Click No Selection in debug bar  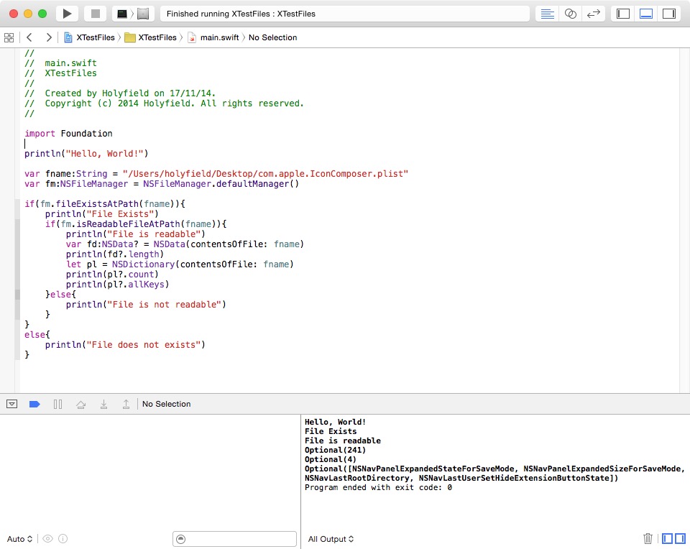tap(166, 404)
